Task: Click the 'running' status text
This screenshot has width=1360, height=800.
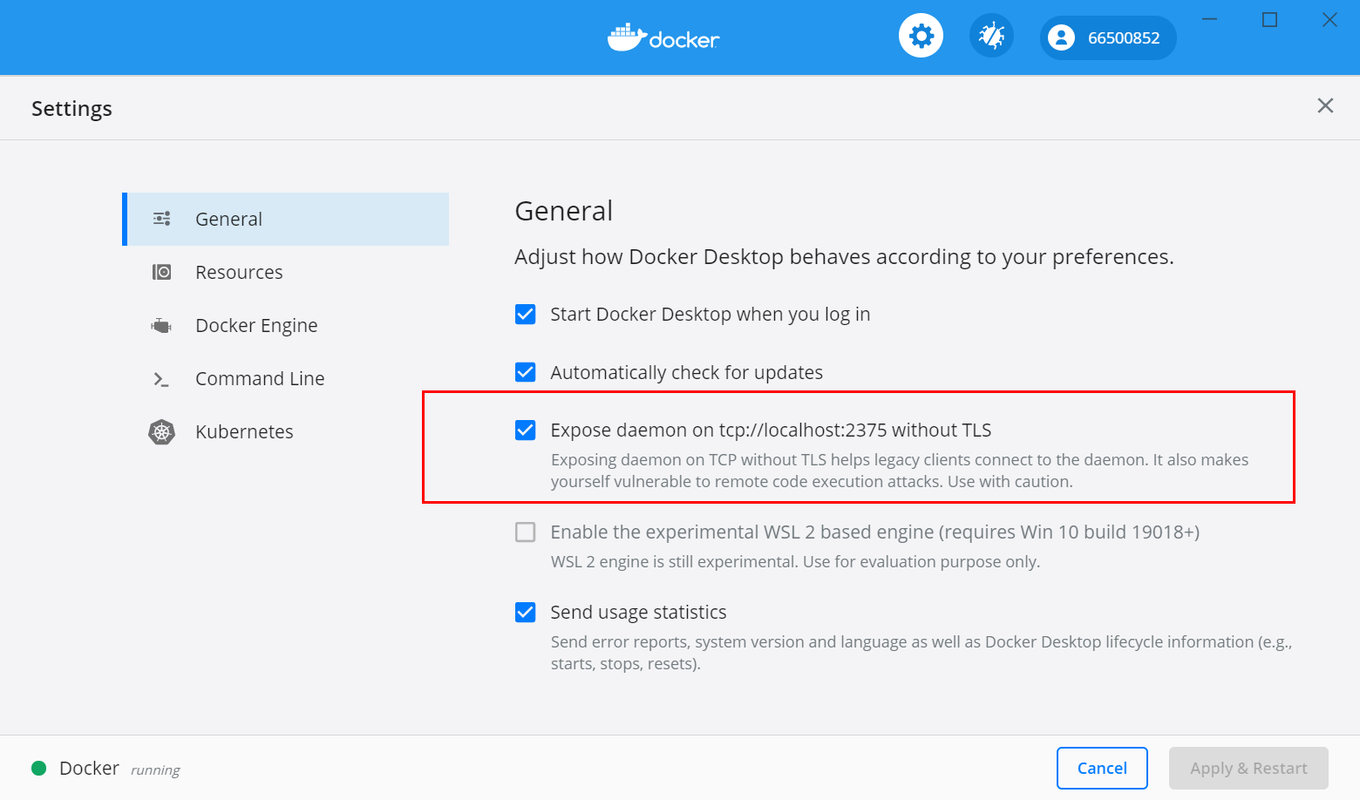Action: coord(155,769)
